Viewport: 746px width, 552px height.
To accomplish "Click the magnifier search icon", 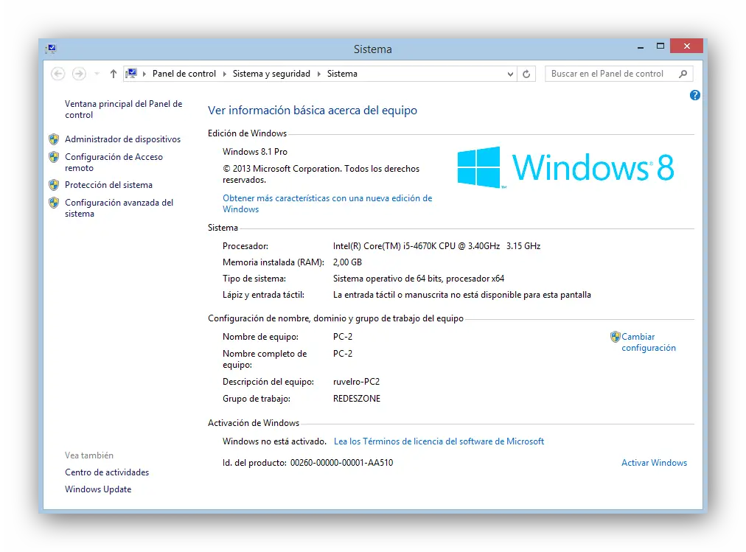I will pyautogui.click(x=683, y=74).
